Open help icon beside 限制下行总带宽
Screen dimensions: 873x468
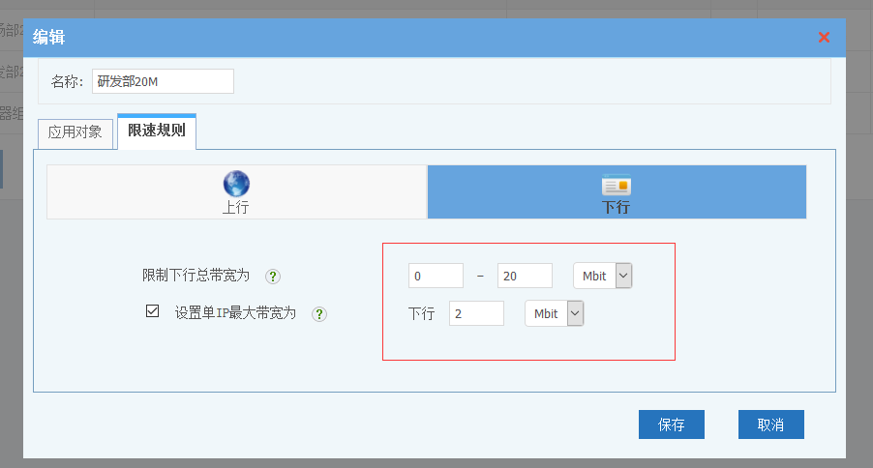(x=273, y=277)
